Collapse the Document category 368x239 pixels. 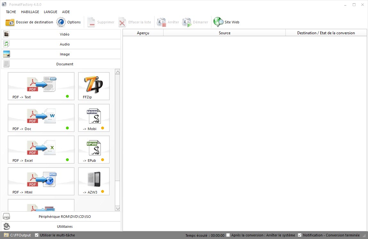coord(61,64)
